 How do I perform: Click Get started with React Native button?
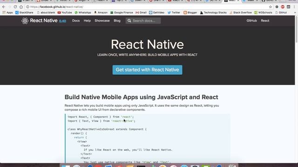[147, 70]
